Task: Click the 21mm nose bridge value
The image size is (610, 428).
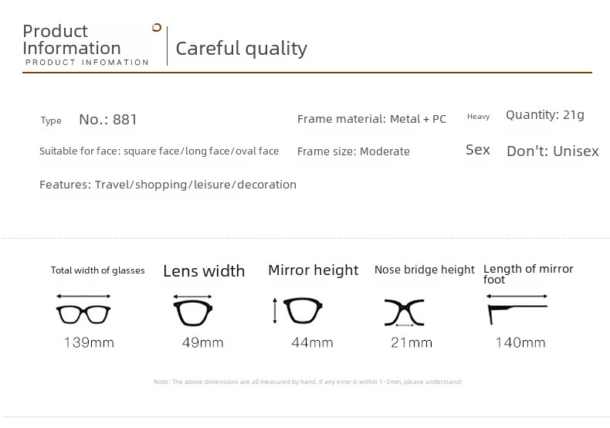Action: tap(411, 342)
